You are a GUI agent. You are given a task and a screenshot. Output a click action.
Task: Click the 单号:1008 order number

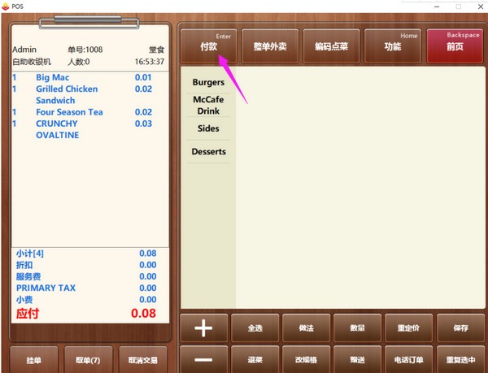coord(85,50)
